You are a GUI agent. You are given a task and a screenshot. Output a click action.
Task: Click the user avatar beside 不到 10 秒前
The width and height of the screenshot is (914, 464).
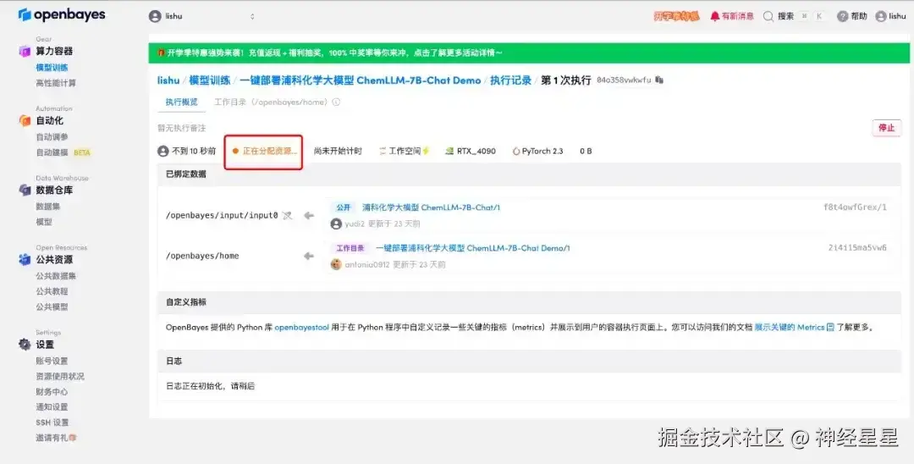coord(163,151)
